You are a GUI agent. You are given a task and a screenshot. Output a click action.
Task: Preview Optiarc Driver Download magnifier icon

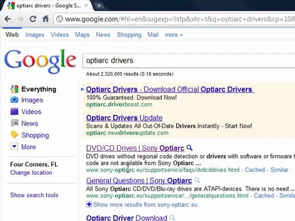click(x=172, y=218)
